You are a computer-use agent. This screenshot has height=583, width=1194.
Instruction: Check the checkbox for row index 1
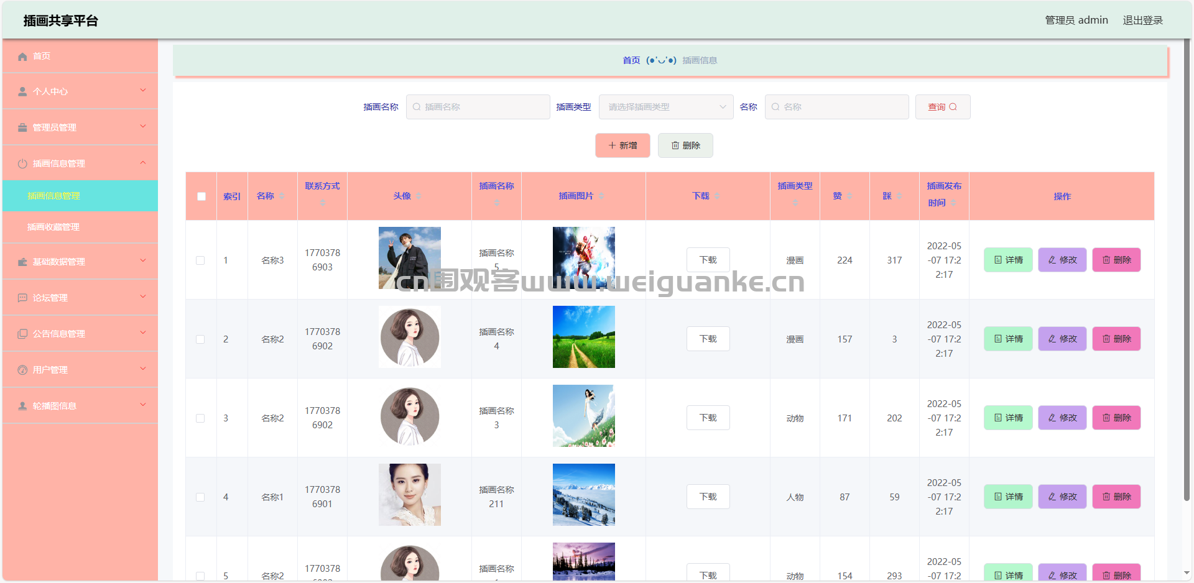(200, 260)
